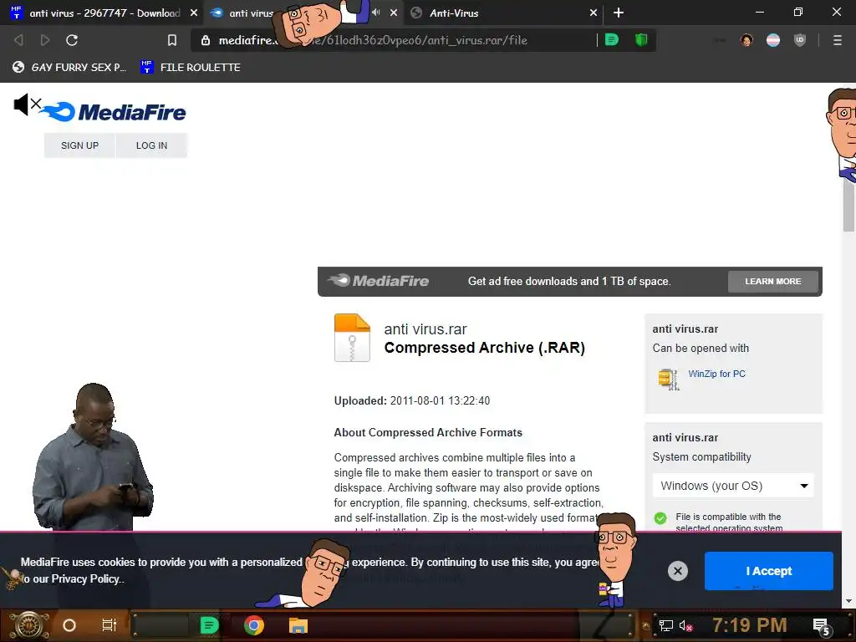Screen dimensions: 856x642
Task: Open the notification center with 5 alerts
Action: [821, 626]
